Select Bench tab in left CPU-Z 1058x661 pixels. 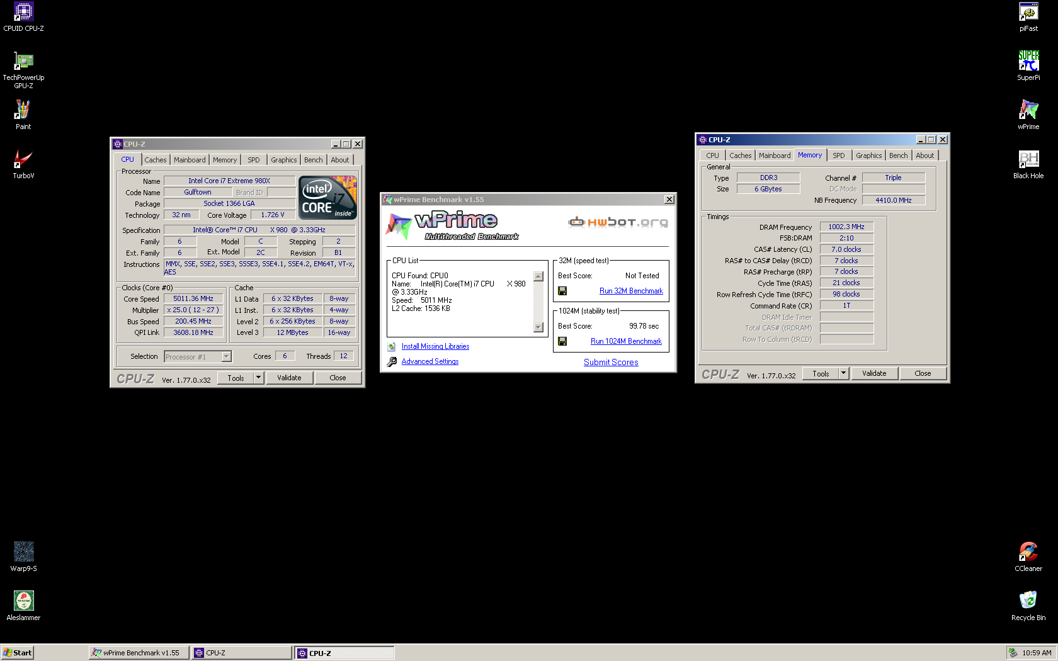coord(314,160)
